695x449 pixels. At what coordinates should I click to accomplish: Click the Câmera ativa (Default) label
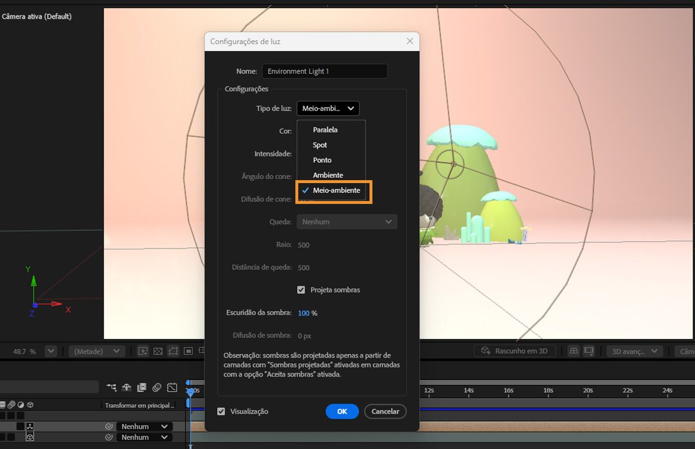point(36,17)
